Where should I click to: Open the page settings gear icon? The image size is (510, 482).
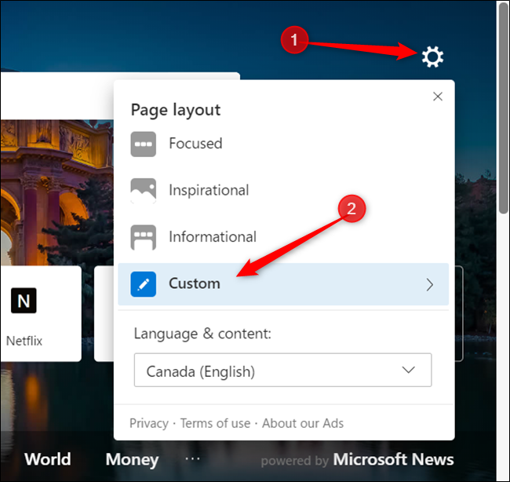pos(432,57)
